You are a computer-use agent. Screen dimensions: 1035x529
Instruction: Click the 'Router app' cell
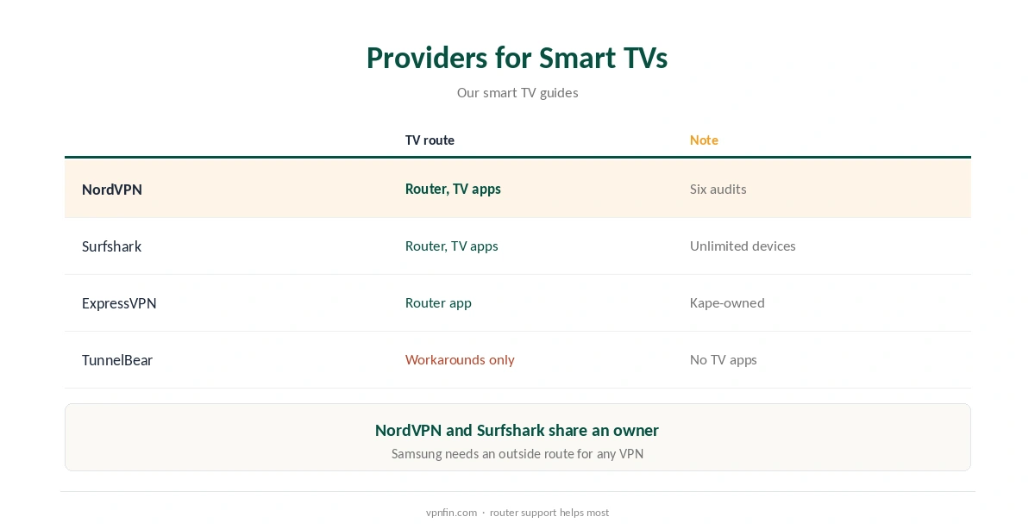(x=438, y=303)
